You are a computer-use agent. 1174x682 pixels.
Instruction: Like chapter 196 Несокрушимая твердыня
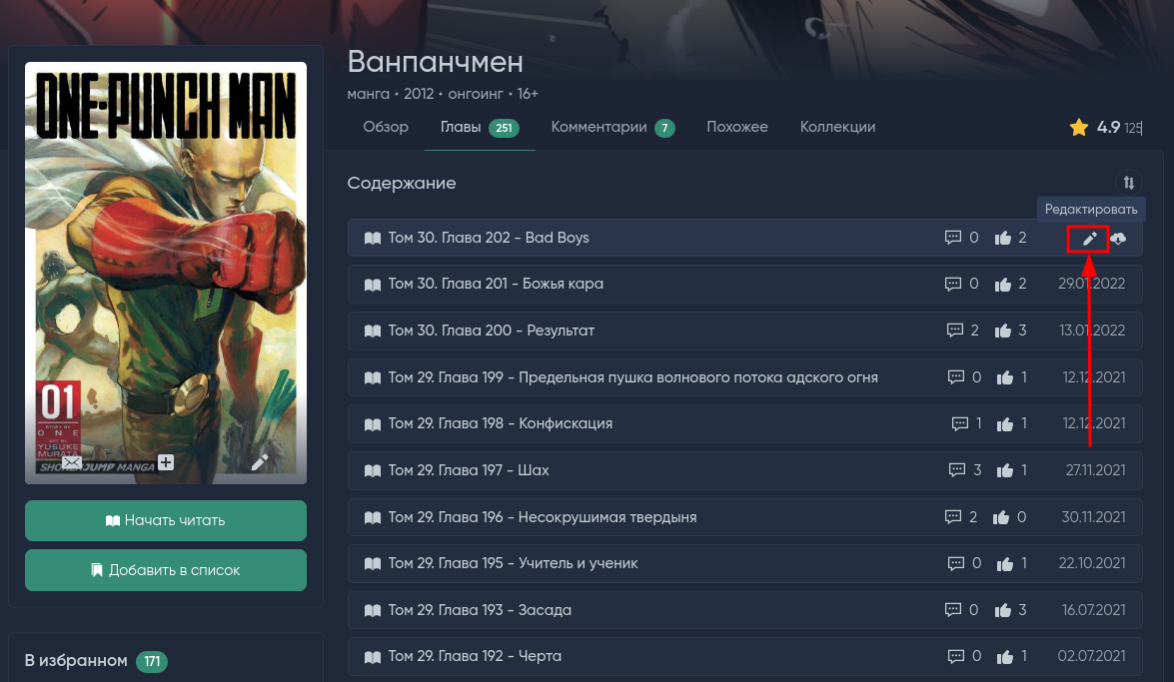click(x=1001, y=517)
